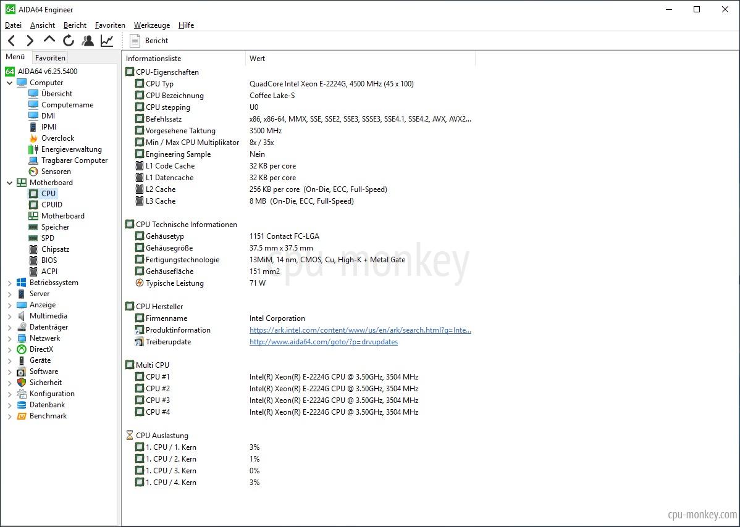Click the BIOS chip icon

tap(33, 260)
